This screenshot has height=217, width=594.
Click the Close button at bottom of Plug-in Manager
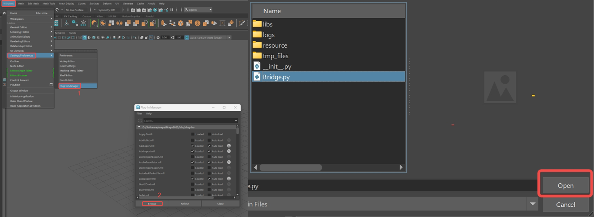[x=220, y=203]
